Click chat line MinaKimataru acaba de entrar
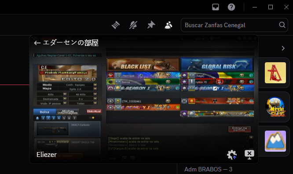This screenshot has height=174, width=293. [x=133, y=142]
